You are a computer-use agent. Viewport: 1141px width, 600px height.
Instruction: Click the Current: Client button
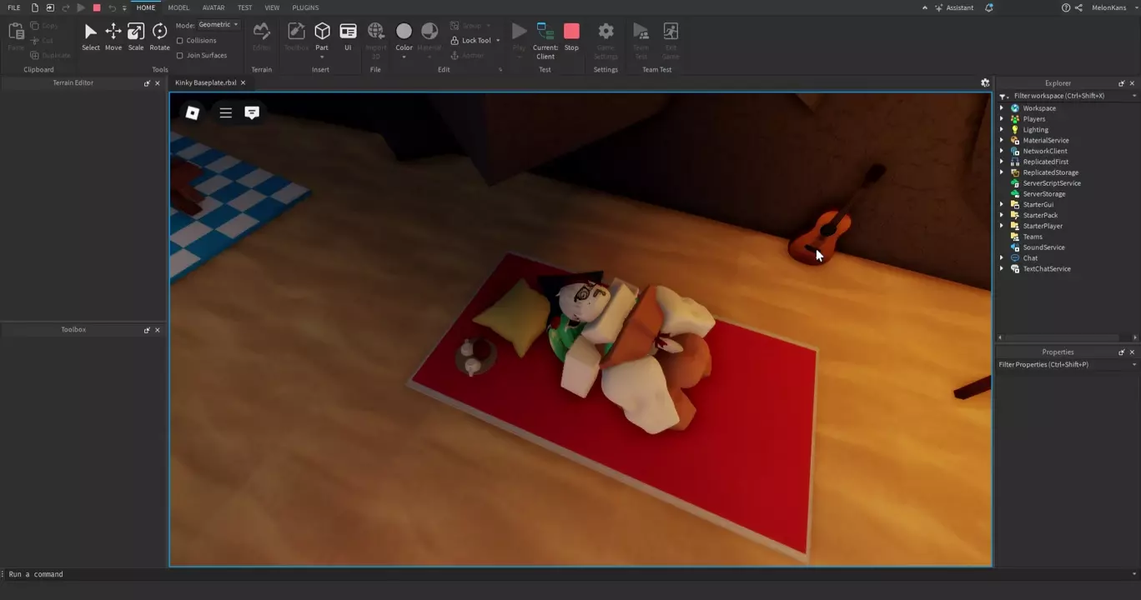pos(545,39)
